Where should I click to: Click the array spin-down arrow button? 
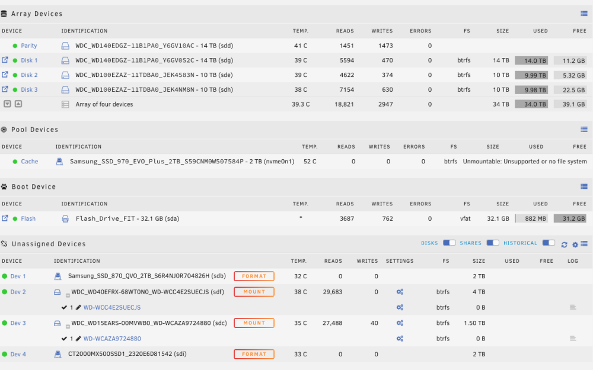(x=7, y=104)
